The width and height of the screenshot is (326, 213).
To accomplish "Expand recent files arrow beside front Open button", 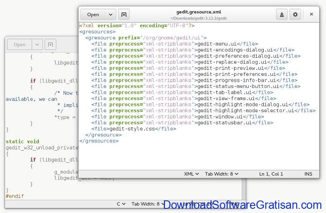I will 111,15.
